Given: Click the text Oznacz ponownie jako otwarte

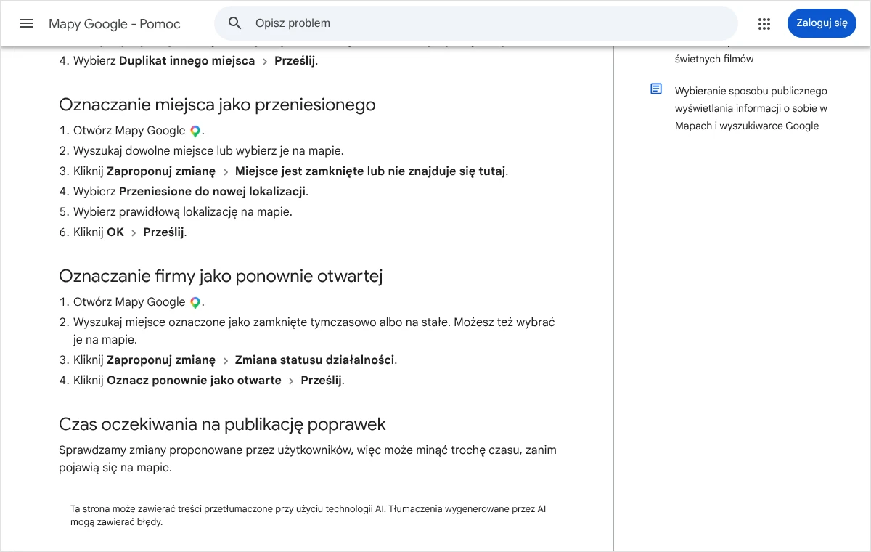Looking at the screenshot, I should (194, 381).
